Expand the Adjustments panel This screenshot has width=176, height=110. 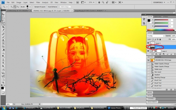[152, 102]
